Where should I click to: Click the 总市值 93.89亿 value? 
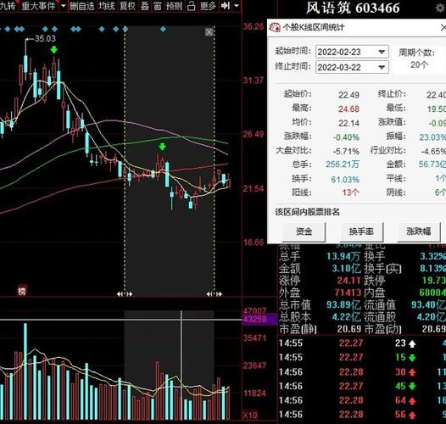[x=344, y=305]
